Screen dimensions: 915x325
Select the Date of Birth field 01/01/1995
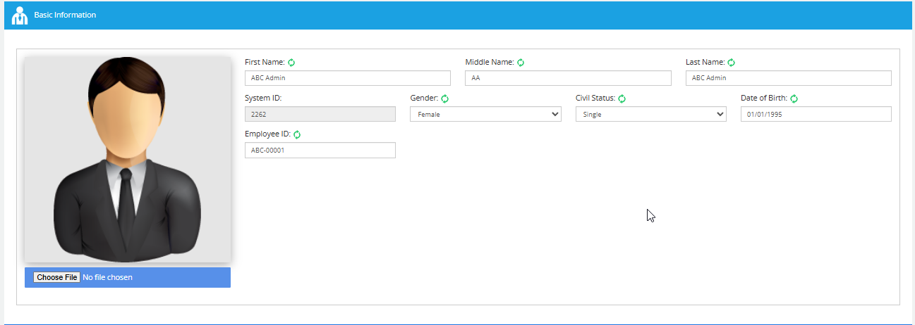tap(816, 114)
